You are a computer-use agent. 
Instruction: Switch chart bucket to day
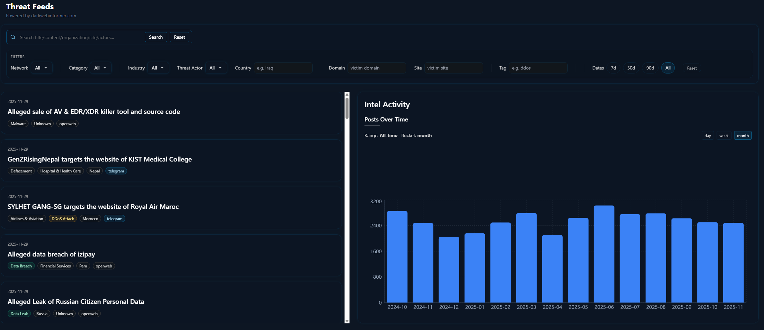pyautogui.click(x=707, y=136)
